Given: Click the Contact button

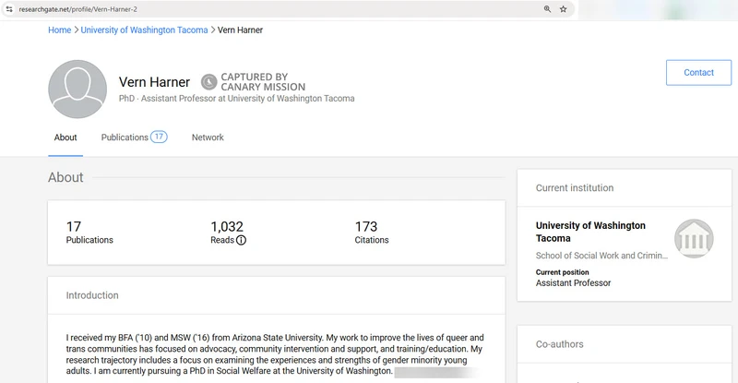Looking at the screenshot, I should click(x=698, y=73).
